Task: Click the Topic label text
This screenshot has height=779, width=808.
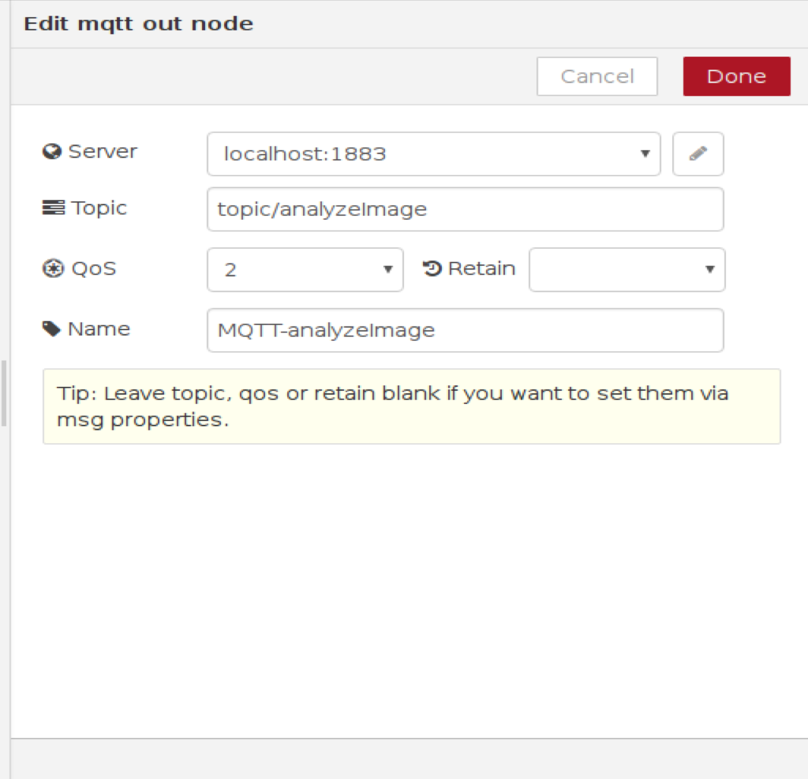Action: pyautogui.click(x=99, y=208)
